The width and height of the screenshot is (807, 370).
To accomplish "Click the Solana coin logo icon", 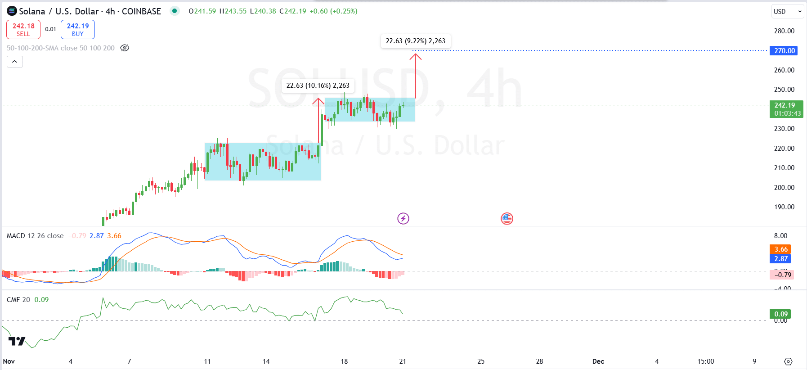I will [12, 11].
